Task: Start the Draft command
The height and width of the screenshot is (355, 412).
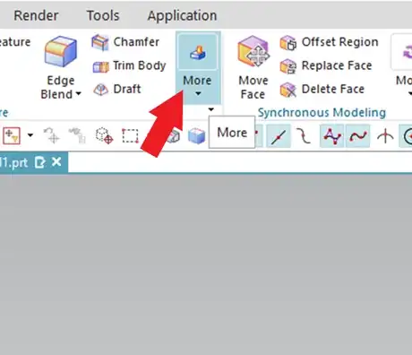Action: click(117, 89)
